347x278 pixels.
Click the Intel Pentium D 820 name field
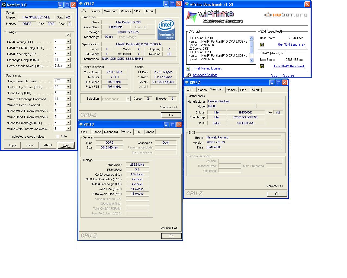(128, 22)
